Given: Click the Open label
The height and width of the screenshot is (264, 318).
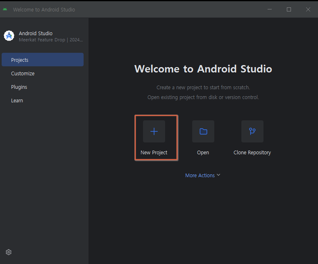Looking at the screenshot, I should tap(203, 152).
